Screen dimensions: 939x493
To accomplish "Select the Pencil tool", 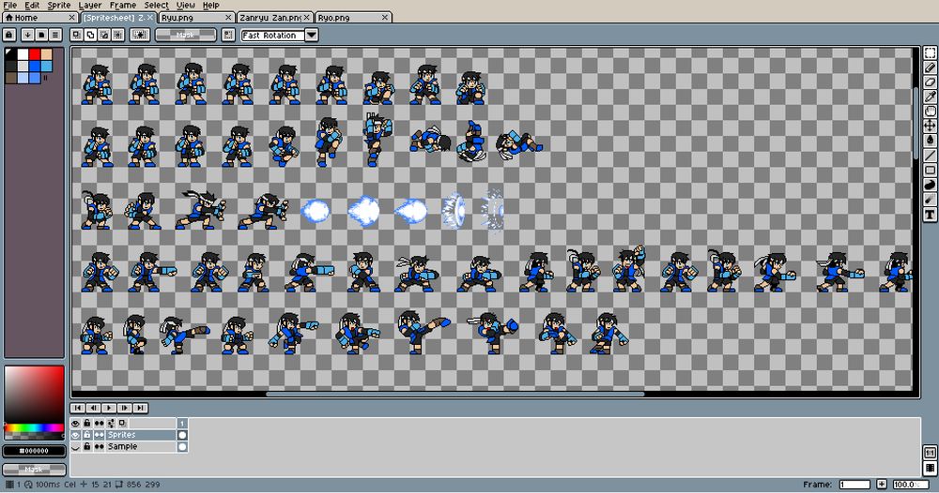I will click(930, 68).
